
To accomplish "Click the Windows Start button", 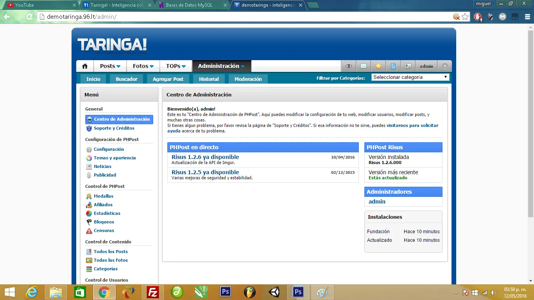I will [10, 292].
